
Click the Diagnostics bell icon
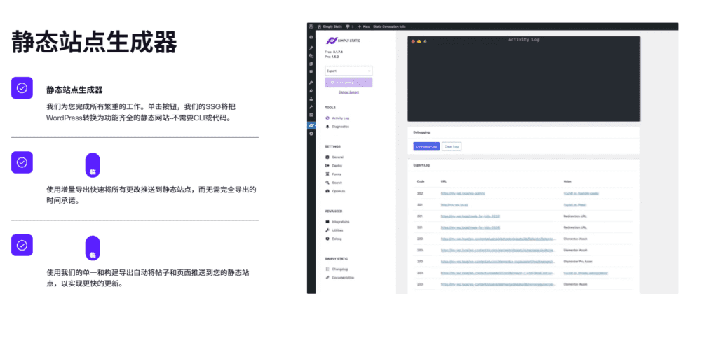pyautogui.click(x=327, y=127)
